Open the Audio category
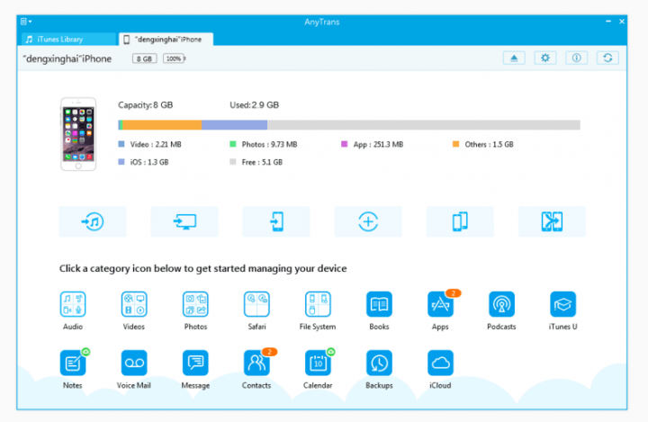The height and width of the screenshot is (422, 648). [x=73, y=304]
